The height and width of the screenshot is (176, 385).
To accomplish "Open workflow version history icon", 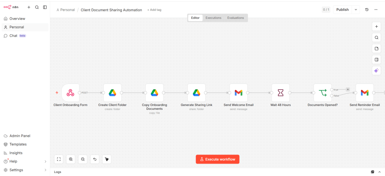I will (x=367, y=9).
